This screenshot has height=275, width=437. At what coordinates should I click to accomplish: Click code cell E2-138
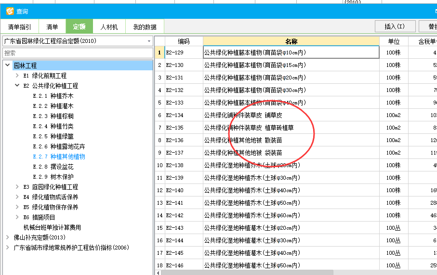click(184, 165)
